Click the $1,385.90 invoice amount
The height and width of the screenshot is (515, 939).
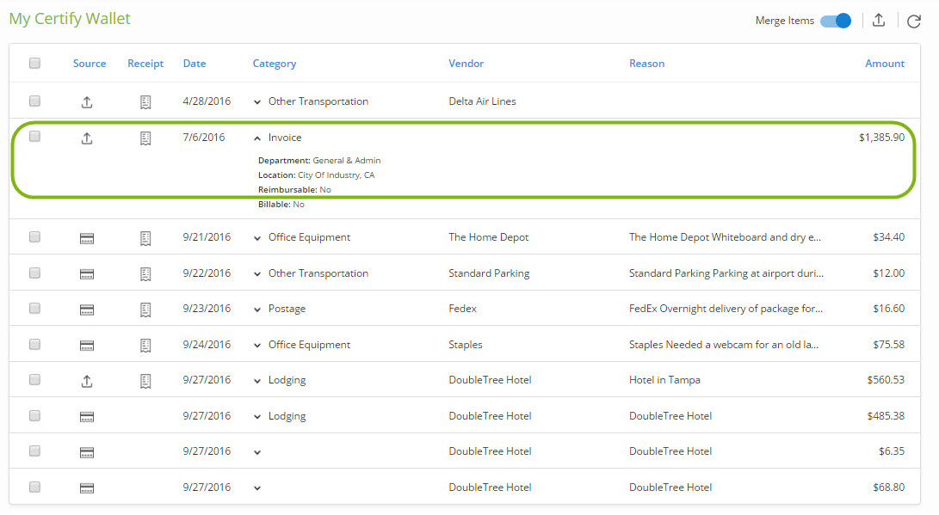[x=881, y=138]
